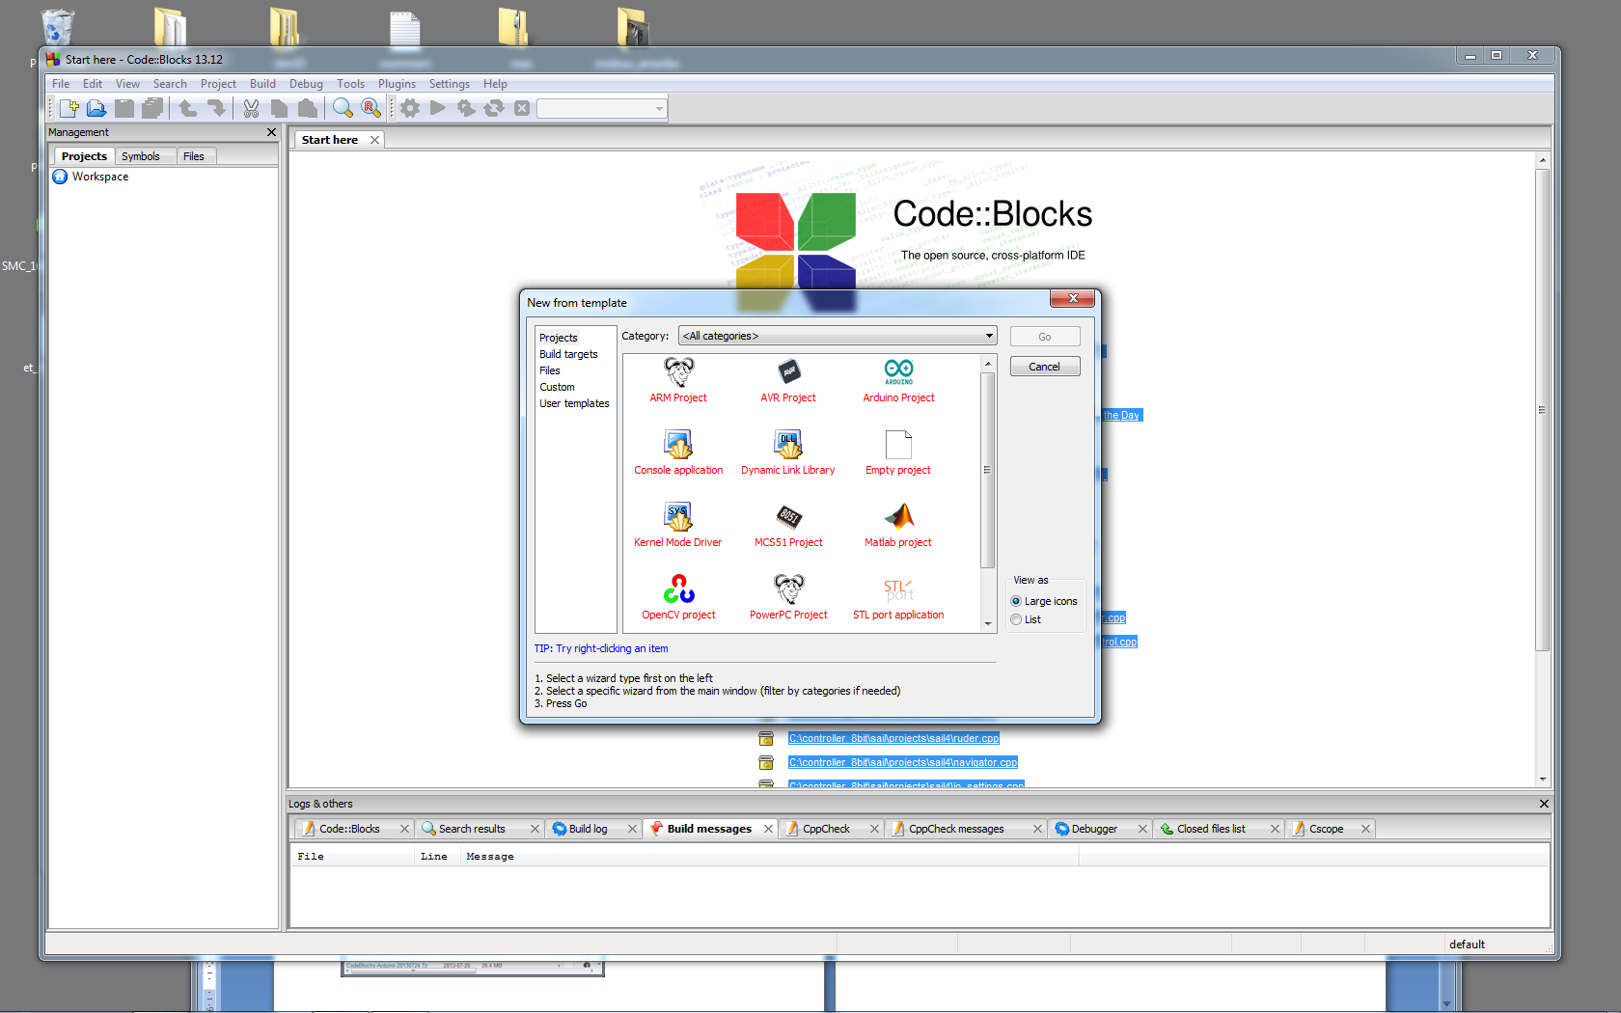The image size is (1621, 1013).
Task: Select the List view radio button
Action: (1016, 619)
